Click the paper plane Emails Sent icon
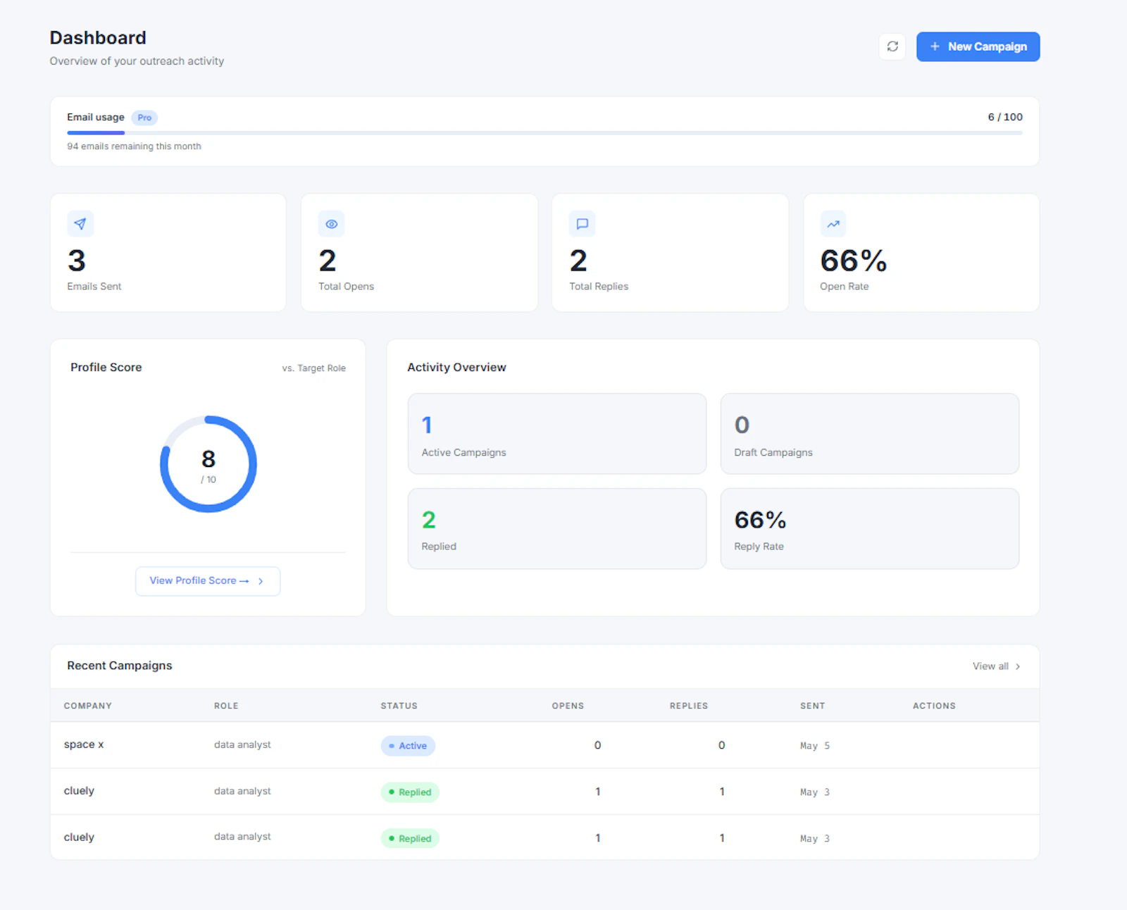This screenshot has width=1127, height=910. (80, 224)
